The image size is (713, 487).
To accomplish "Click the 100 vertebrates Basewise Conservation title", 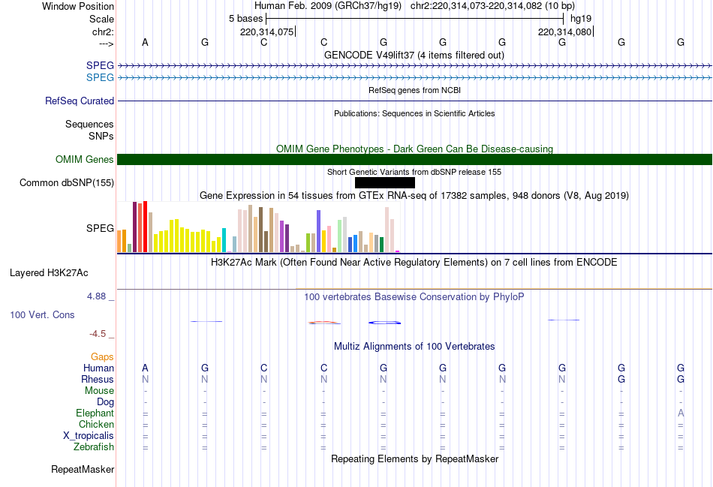I will [414, 297].
